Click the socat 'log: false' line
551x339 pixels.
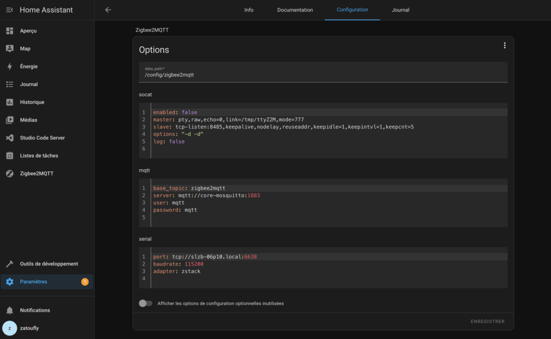329,141
